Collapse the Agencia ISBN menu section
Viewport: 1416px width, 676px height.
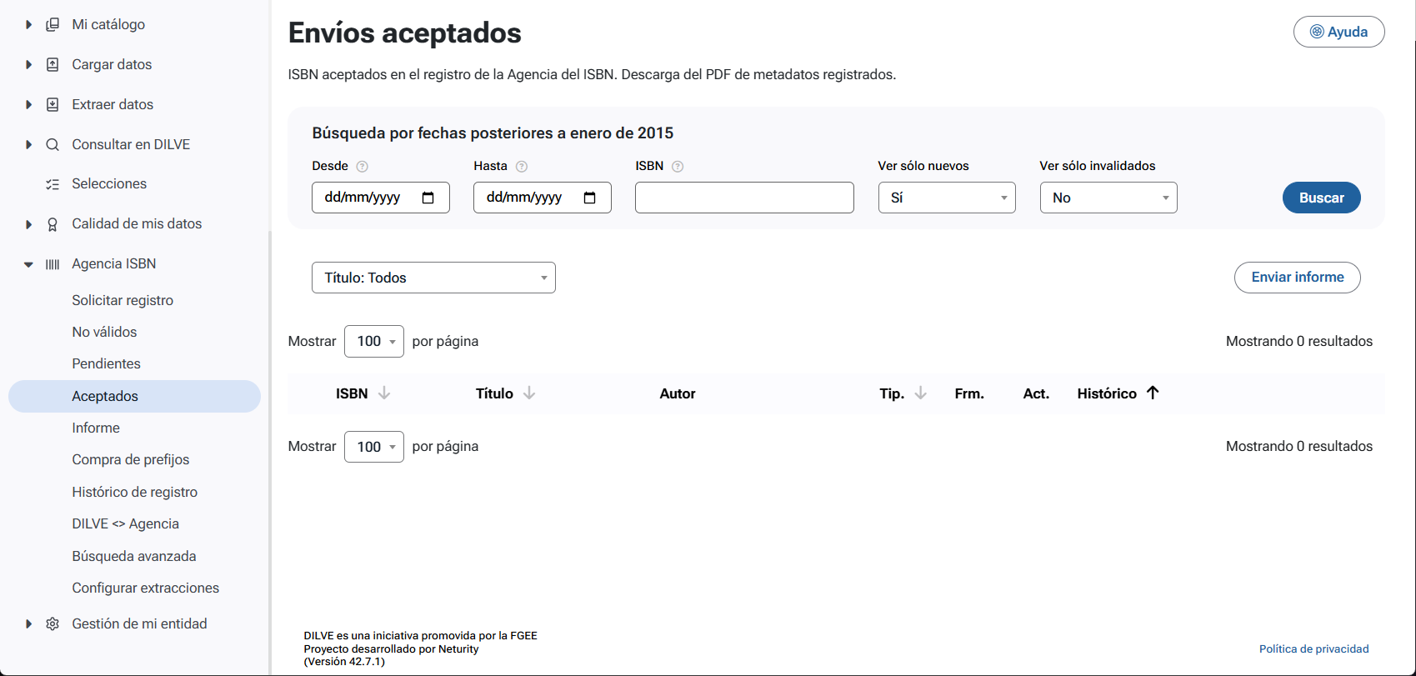pyautogui.click(x=28, y=264)
